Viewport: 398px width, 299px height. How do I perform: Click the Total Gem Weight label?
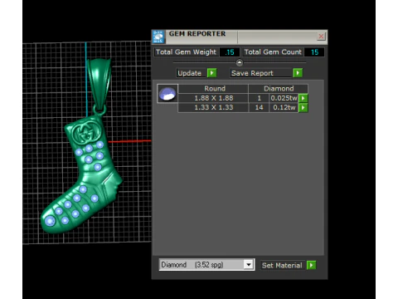(186, 52)
